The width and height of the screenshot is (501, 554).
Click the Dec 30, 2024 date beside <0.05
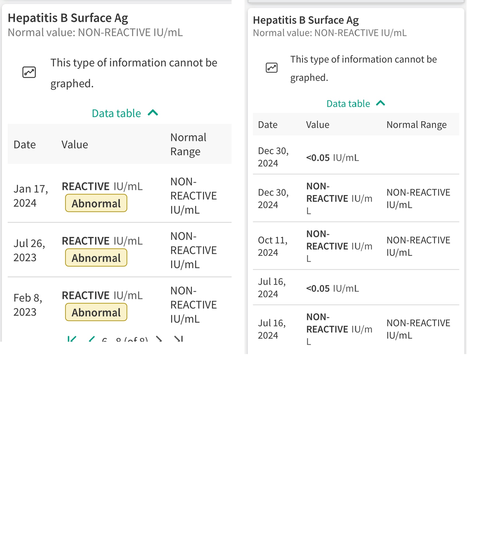[x=273, y=157]
